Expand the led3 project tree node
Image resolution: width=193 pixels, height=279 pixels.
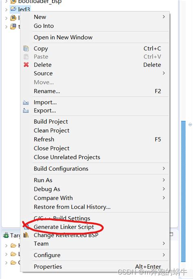[6, 10]
